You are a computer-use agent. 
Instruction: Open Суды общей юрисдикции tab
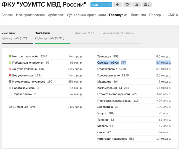(86, 15)
